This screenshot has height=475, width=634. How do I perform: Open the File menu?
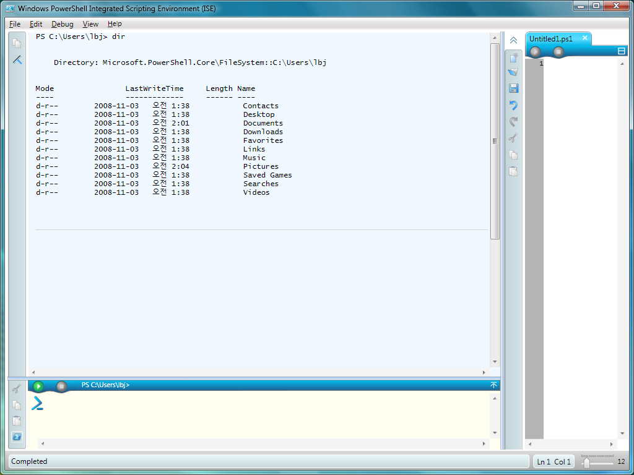tap(15, 24)
